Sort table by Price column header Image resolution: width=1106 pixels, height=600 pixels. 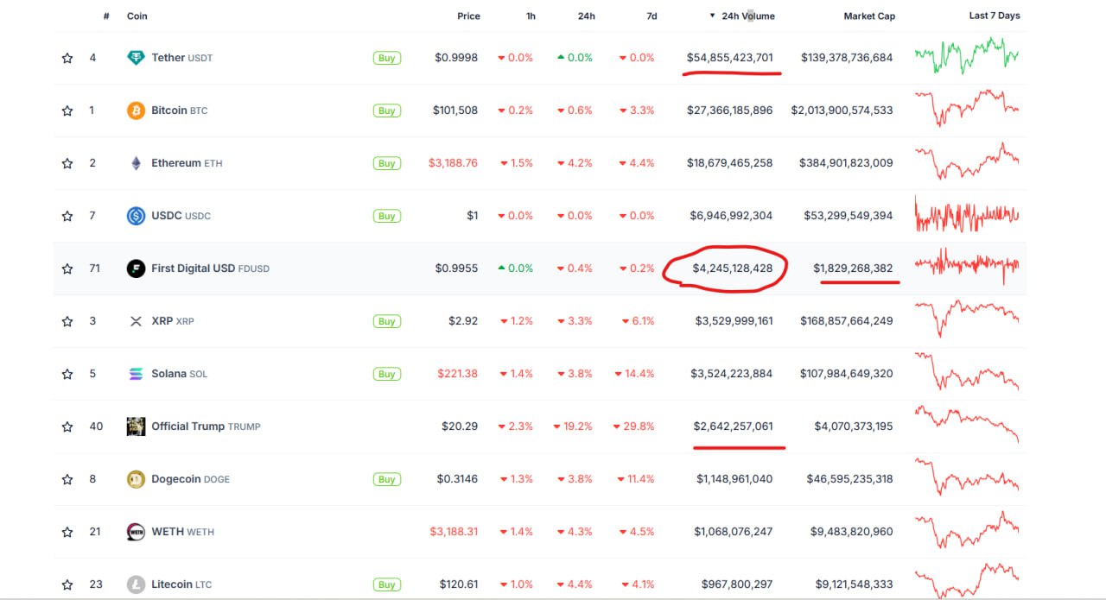468,16
